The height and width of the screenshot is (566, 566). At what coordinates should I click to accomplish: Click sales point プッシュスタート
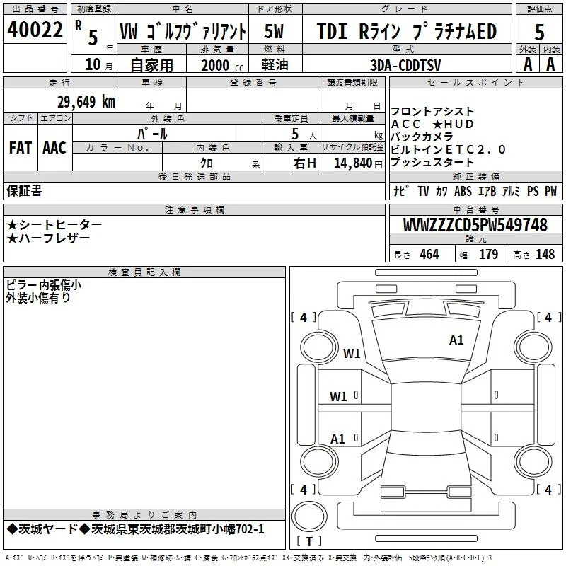[x=432, y=162]
